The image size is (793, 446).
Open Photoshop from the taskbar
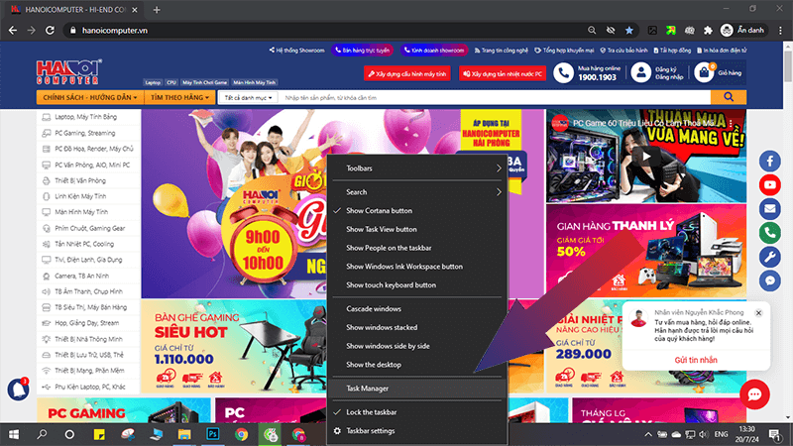(x=213, y=434)
